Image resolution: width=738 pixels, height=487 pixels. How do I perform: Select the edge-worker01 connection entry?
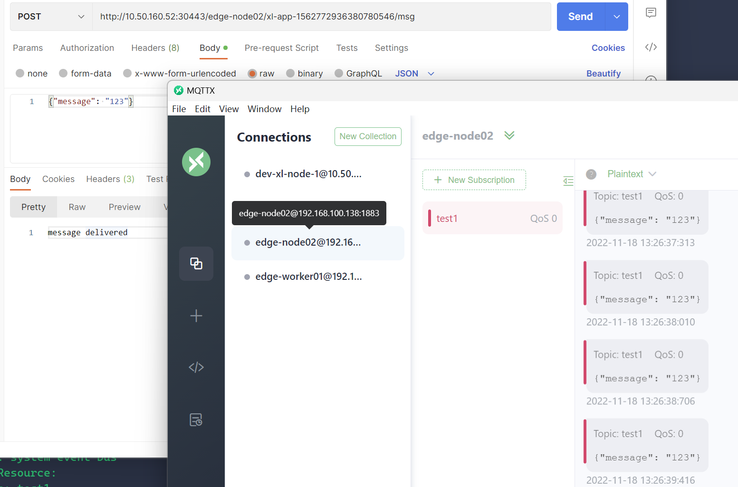308,276
